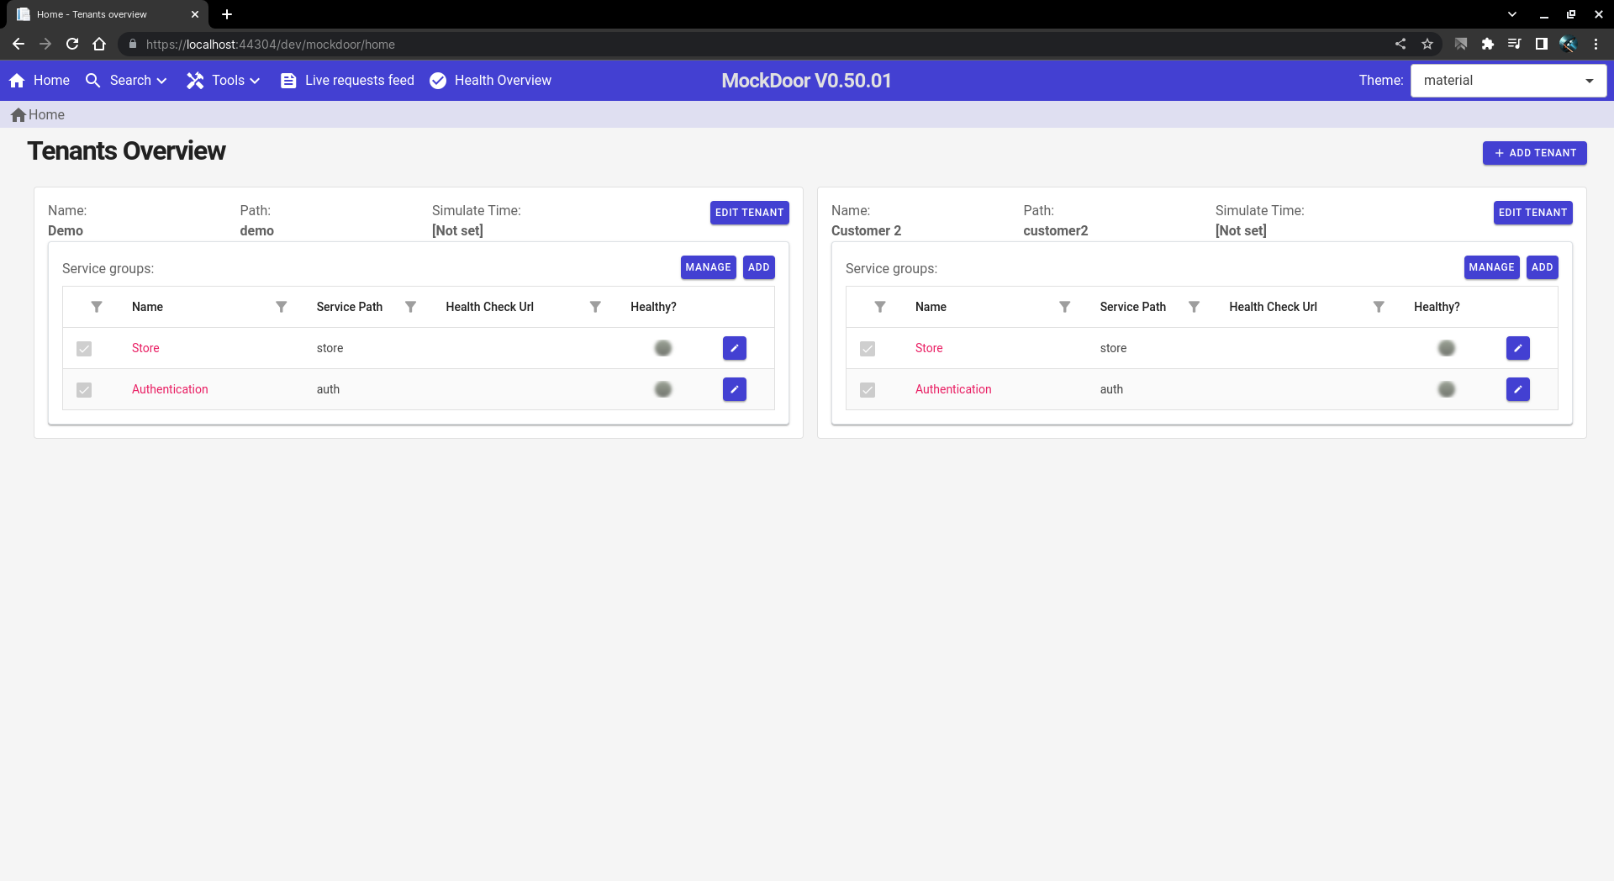Open checkbox column filter in Demo table
This screenshot has width=1614, height=881.
click(97, 307)
